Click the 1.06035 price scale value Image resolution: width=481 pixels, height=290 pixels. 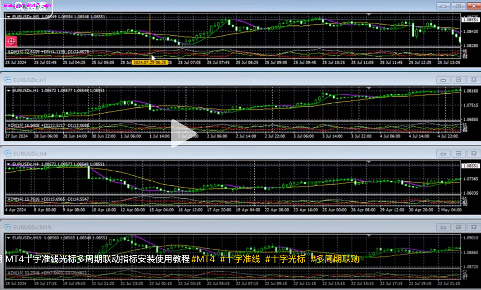click(471, 193)
